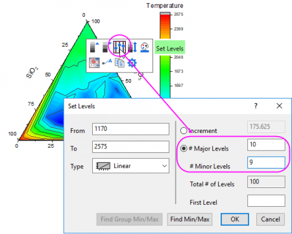Screen dimensions: 292x234
Task: Open the Type Linear dropdown
Action: [130, 166]
